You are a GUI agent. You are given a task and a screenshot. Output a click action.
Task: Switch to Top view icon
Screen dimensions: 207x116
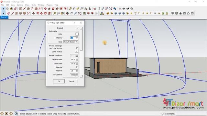[177, 13]
